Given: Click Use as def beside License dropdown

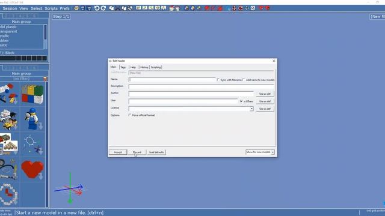Looking at the screenshot, I should coord(265,109).
